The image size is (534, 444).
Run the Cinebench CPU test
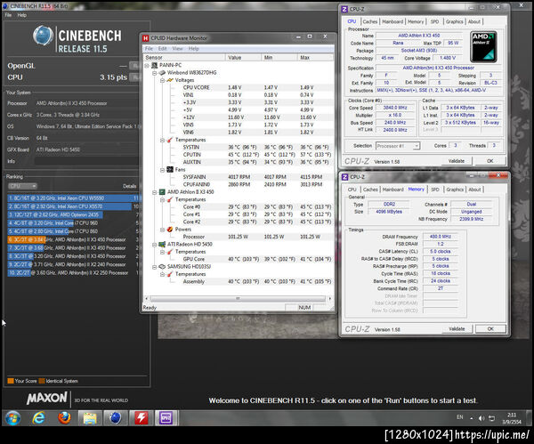click(x=135, y=77)
